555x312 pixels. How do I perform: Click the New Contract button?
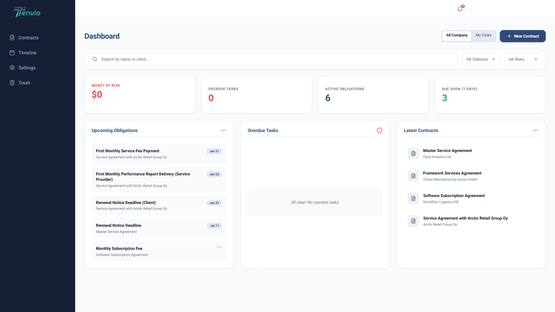pyautogui.click(x=523, y=36)
